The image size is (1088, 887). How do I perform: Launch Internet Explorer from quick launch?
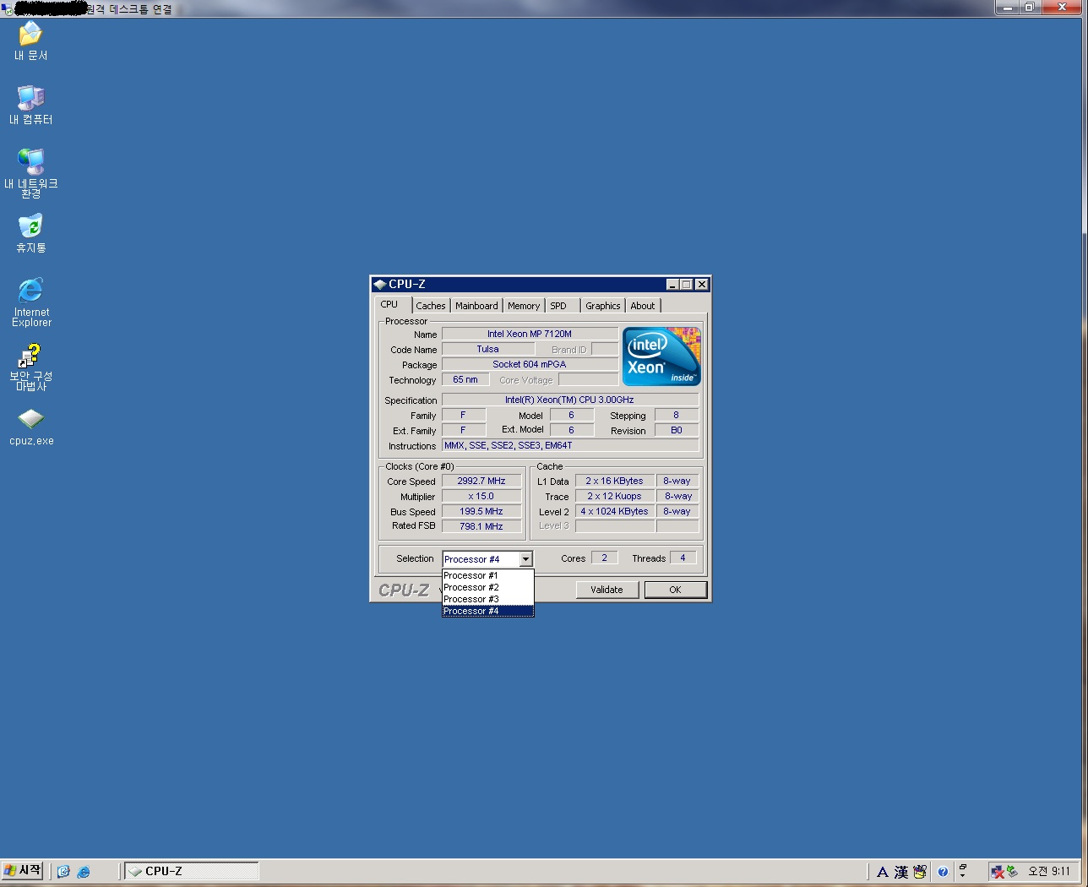pyautogui.click(x=84, y=872)
